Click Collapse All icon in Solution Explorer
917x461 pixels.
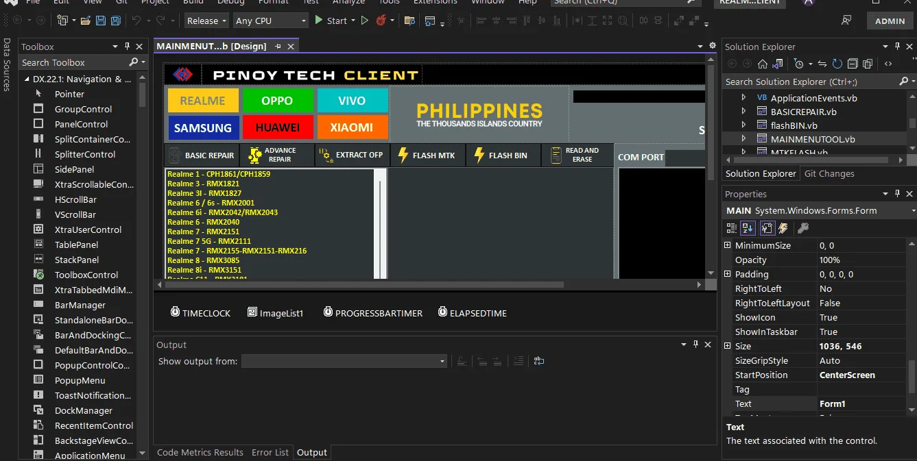click(853, 64)
